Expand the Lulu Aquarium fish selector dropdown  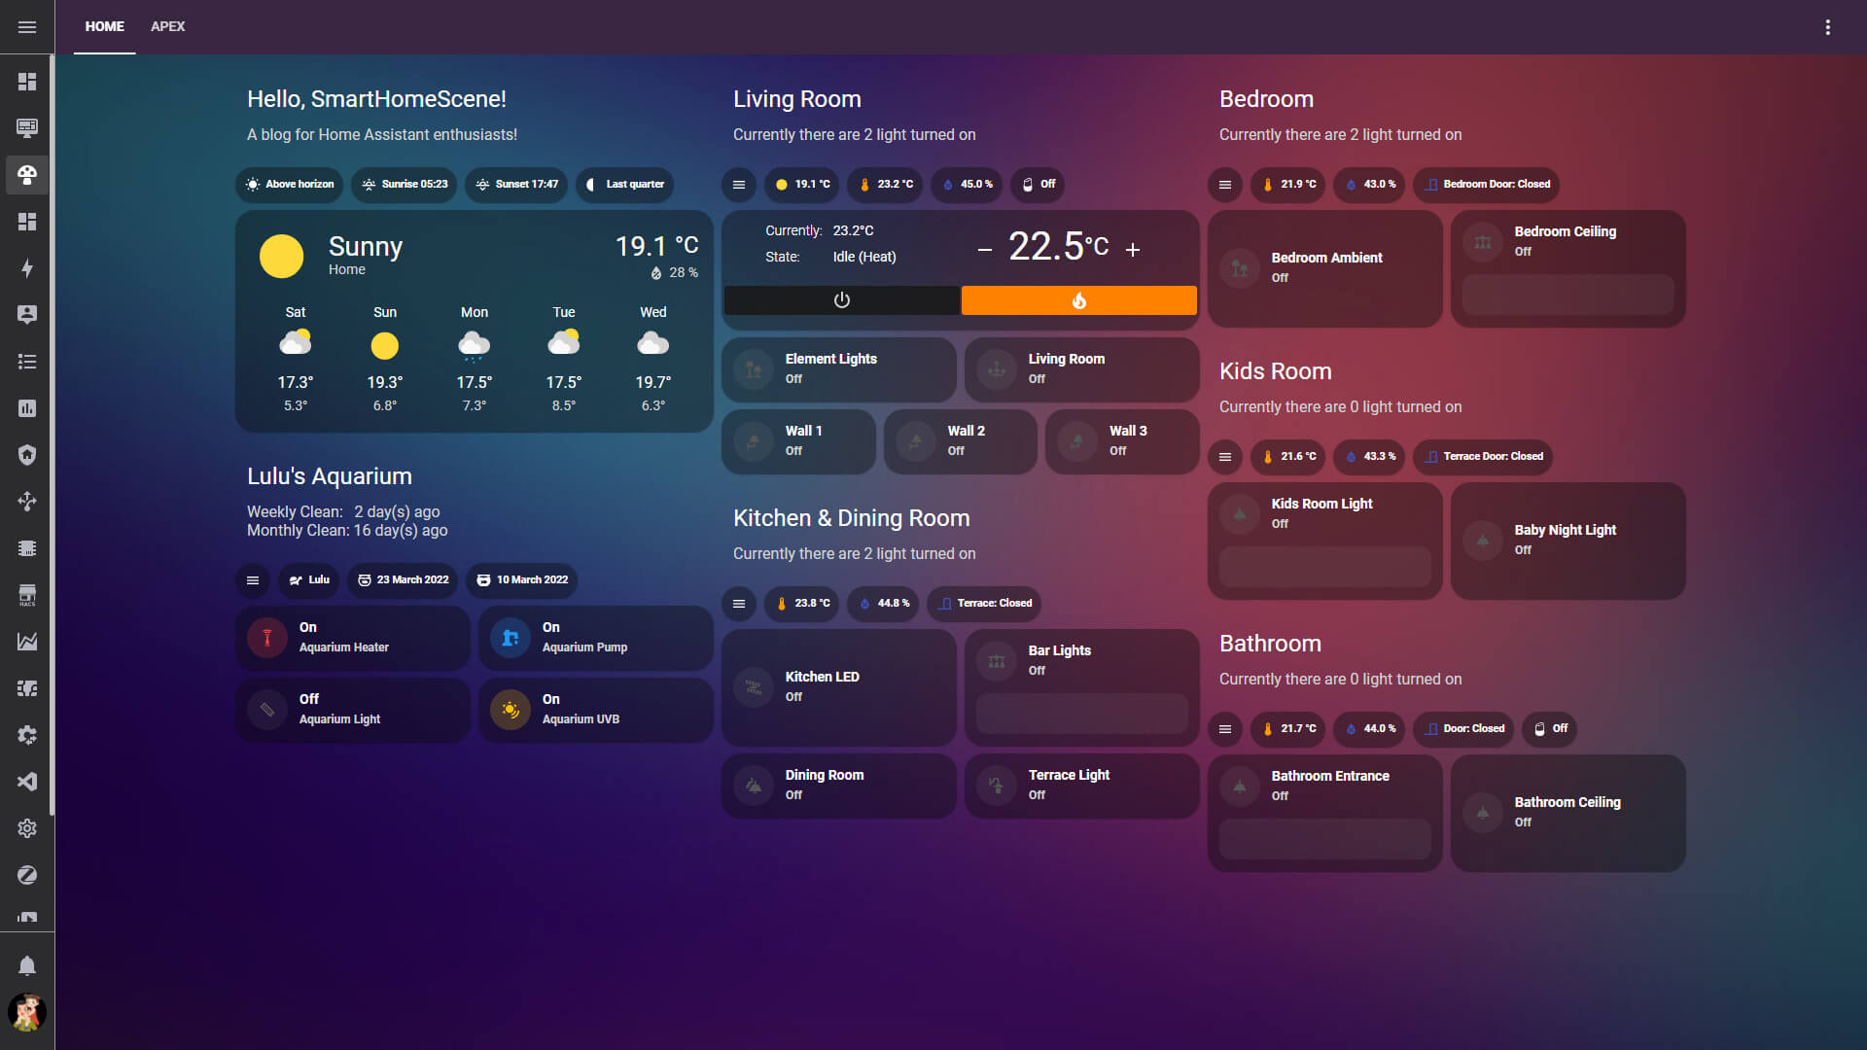pos(309,579)
